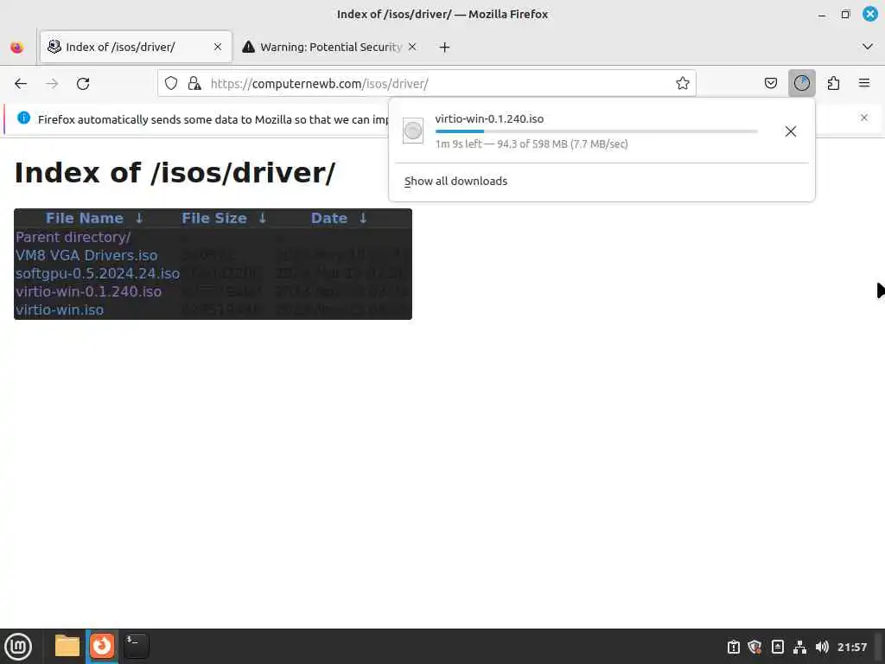
Task: Cancel the virtio-win-0.1.240.iso download
Action: (790, 131)
